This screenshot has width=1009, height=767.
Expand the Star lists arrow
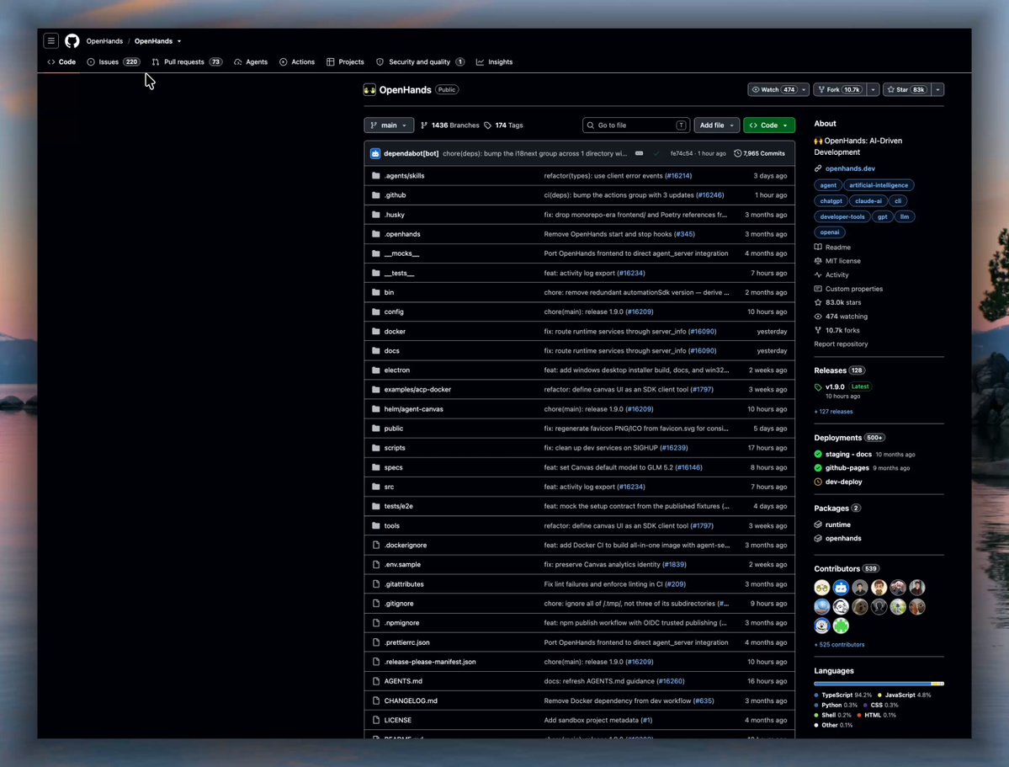[937, 89]
